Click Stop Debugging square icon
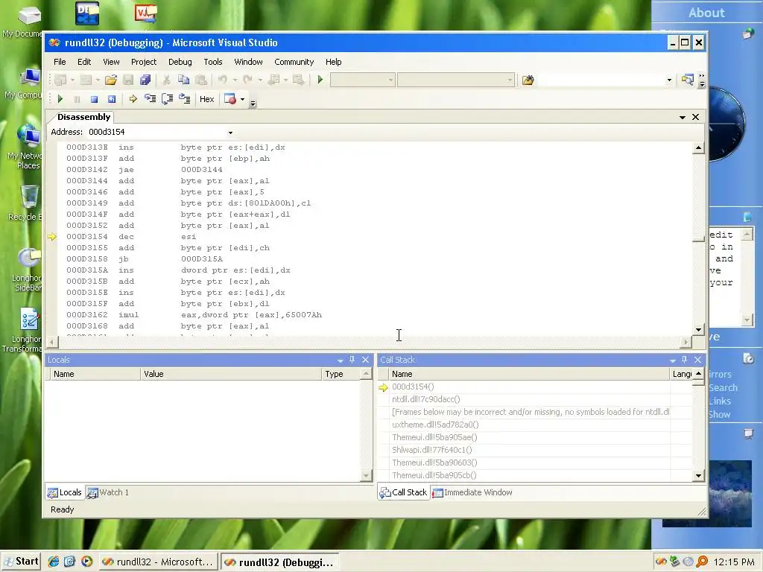The height and width of the screenshot is (572, 763). [94, 99]
